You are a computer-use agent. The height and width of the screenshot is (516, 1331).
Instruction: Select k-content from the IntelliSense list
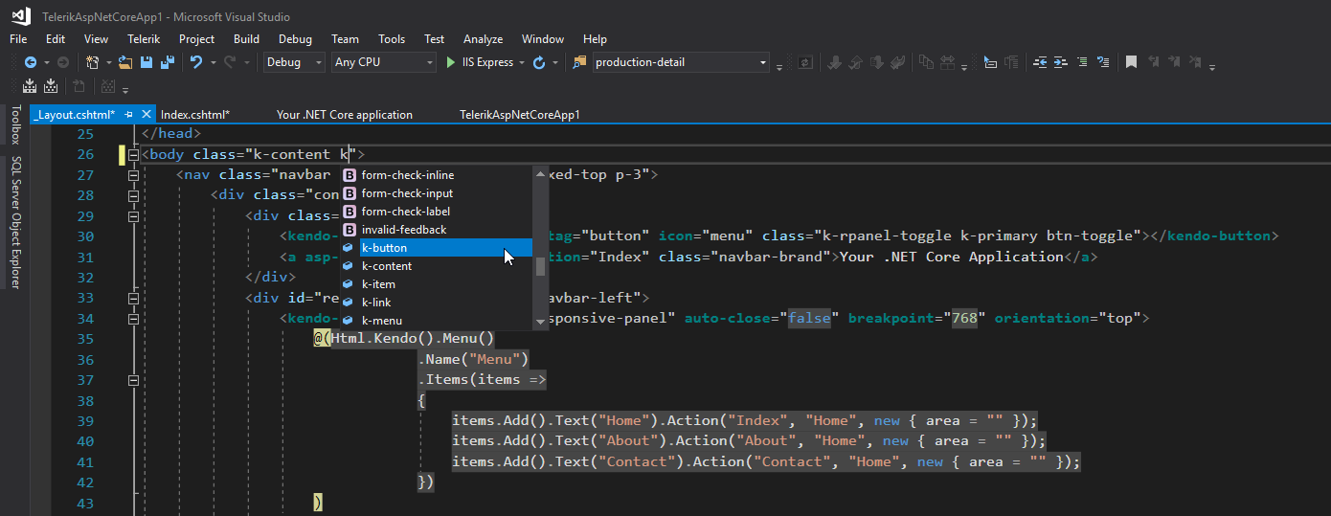387,266
